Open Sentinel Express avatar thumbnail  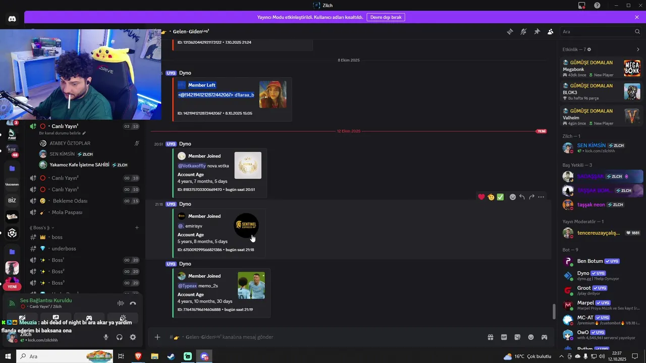click(x=246, y=224)
